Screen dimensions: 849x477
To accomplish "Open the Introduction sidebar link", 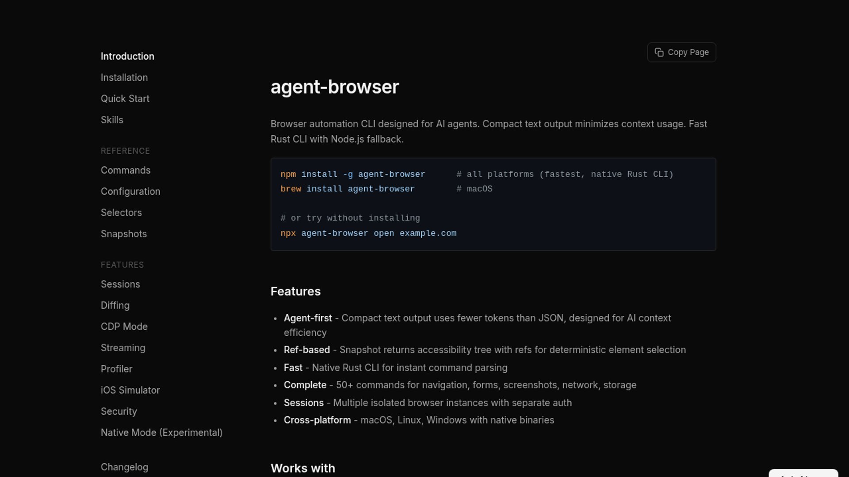I will point(127,57).
